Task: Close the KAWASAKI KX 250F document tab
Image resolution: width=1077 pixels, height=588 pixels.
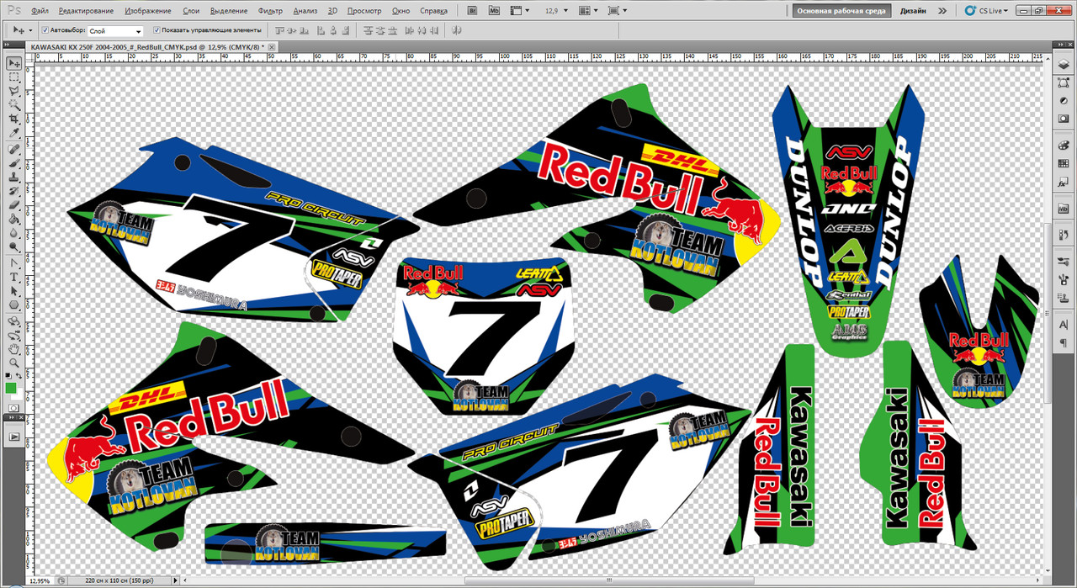Action: [x=271, y=47]
